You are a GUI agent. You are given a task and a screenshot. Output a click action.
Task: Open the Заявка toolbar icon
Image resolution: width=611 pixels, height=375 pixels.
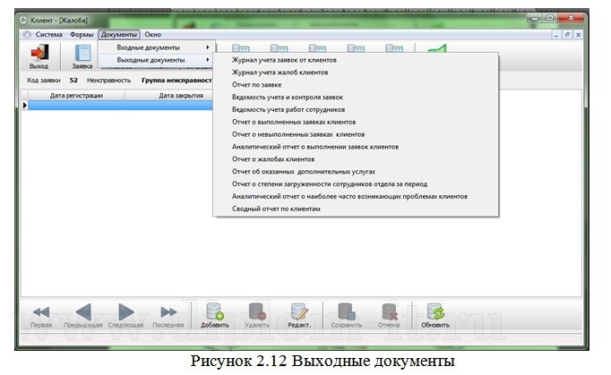point(82,53)
